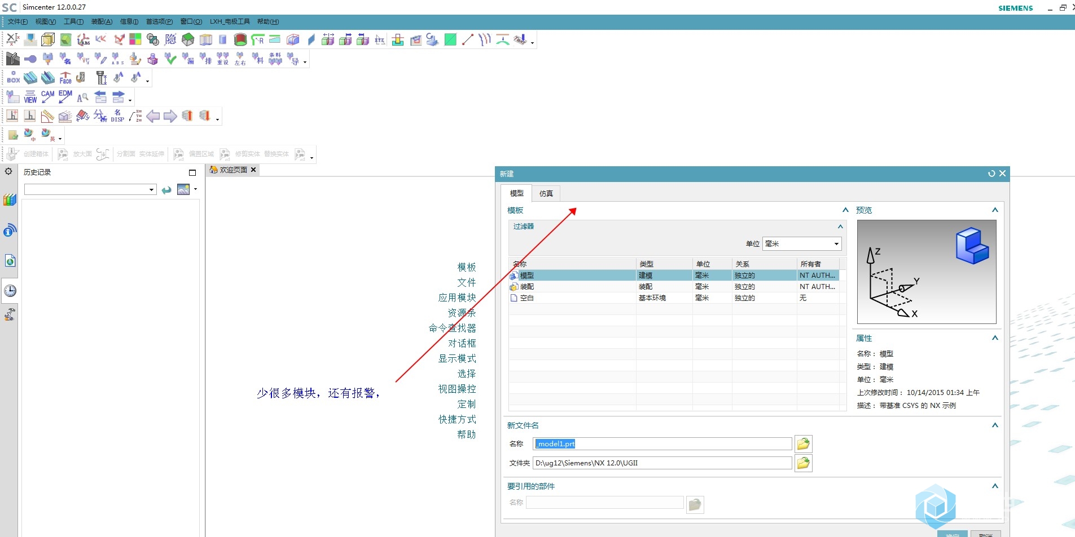Click the yellow wireframe box icon

(48, 39)
